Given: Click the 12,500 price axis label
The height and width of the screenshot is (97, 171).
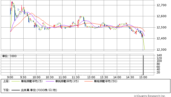Looking at the screenshot, I should pos(161,27).
